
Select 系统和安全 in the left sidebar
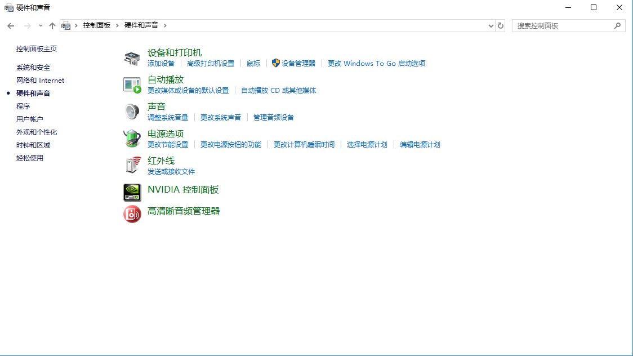click(33, 67)
